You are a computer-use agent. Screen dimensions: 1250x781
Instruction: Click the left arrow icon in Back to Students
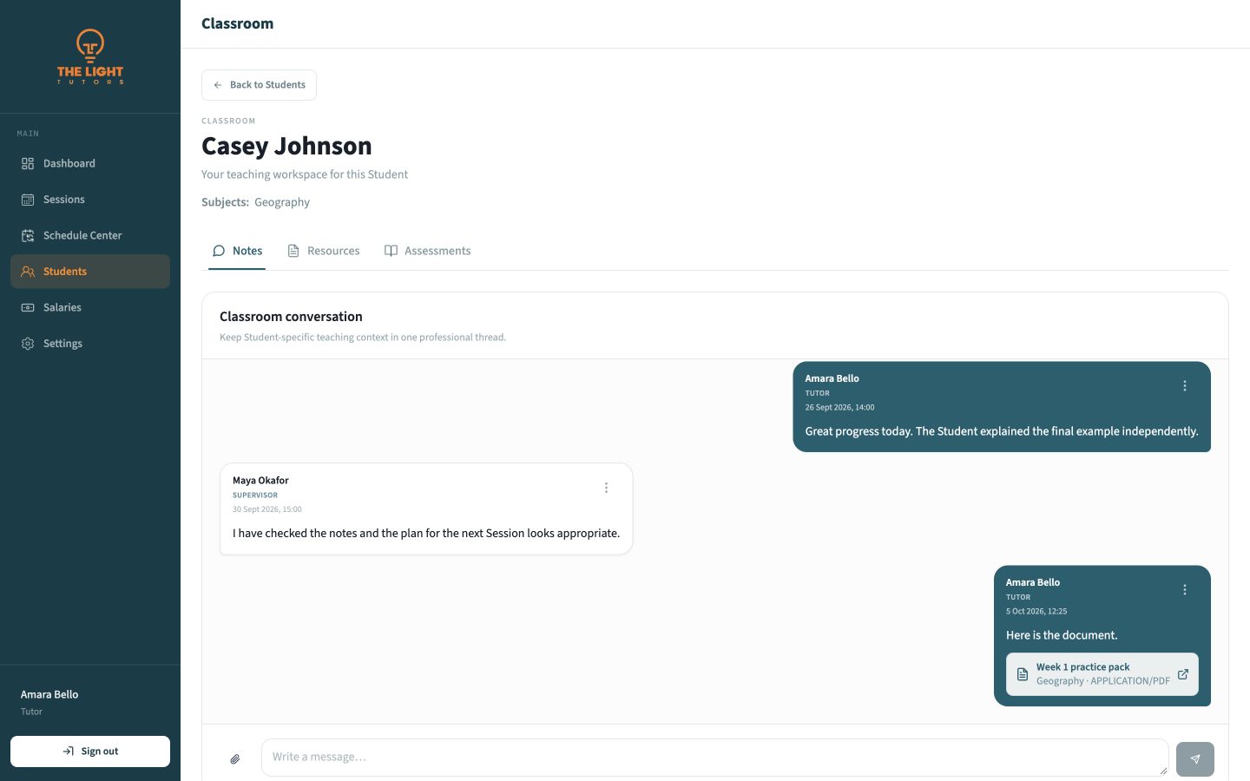click(218, 85)
